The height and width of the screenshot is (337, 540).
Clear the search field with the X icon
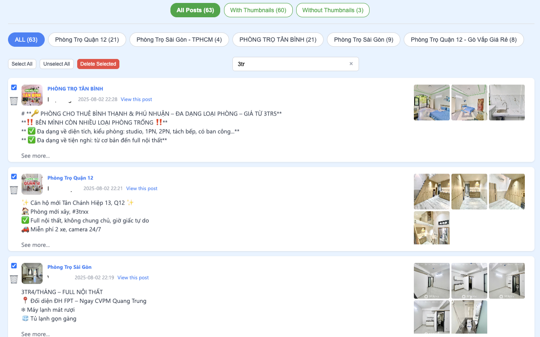coord(351,64)
